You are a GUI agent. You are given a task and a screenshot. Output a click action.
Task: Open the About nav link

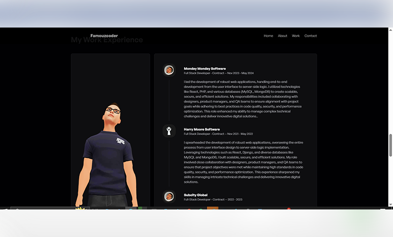click(x=282, y=36)
